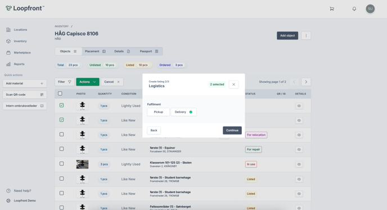Click Klasserom 101-125 (2) - Skolen text
Viewport: 387px width, 210px height.
pyautogui.click(x=171, y=163)
